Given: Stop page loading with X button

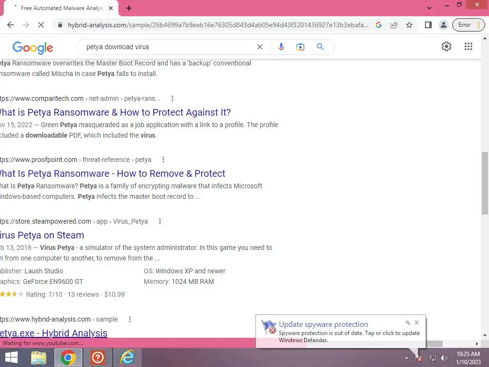Looking at the screenshot, I should click(x=41, y=25).
